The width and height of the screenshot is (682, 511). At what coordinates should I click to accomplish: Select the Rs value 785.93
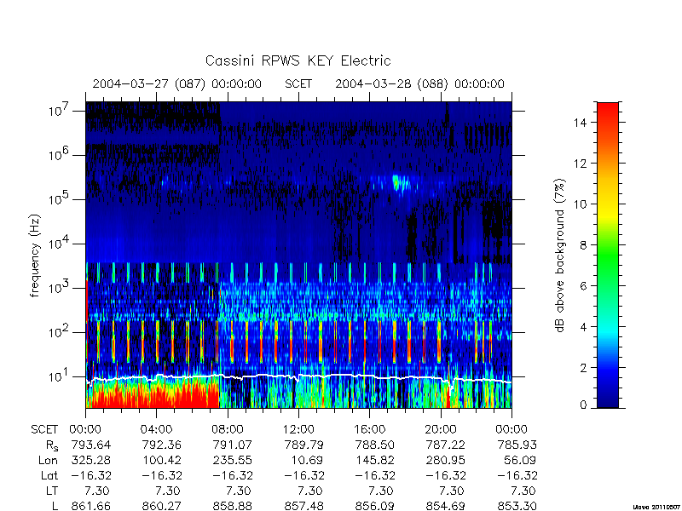pyautogui.click(x=517, y=445)
